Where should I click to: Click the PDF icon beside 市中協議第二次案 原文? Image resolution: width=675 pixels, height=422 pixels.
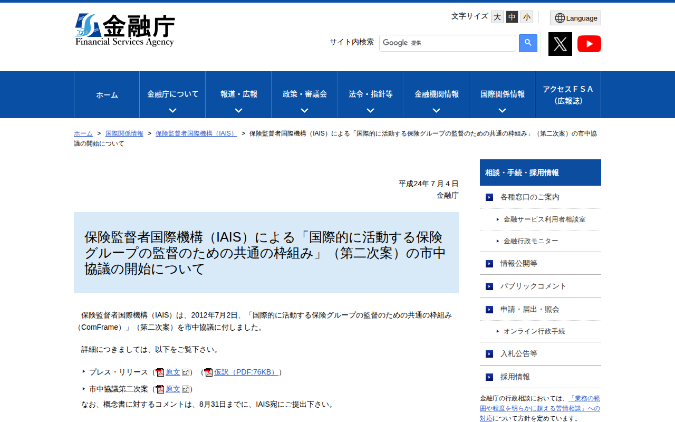click(x=160, y=389)
